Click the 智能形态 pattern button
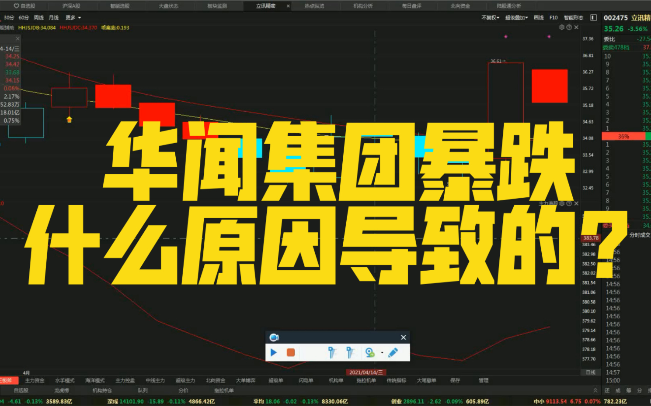 click(574, 17)
